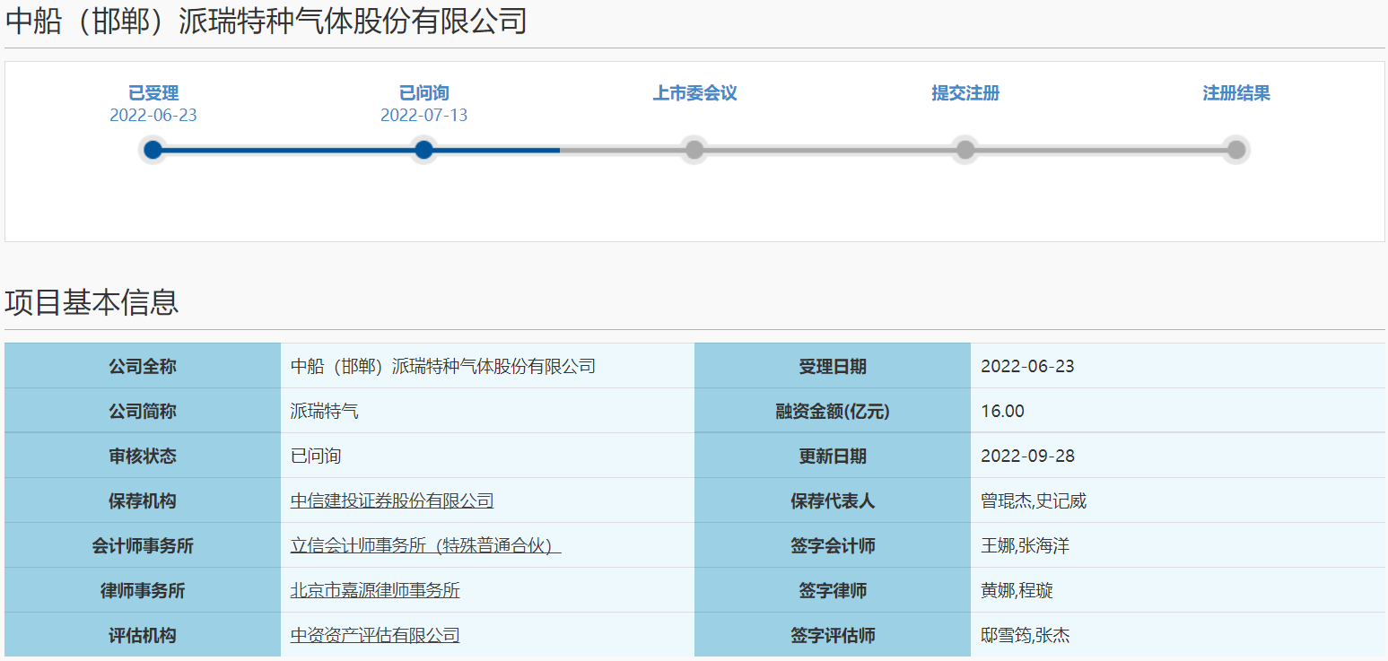
Task: Click the 评估机构 label cell
Action: pos(143,635)
